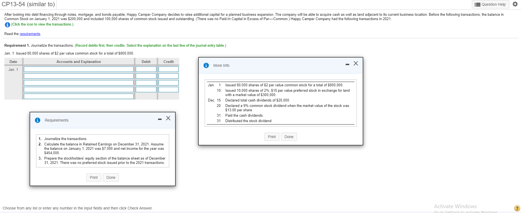Viewport: 521px width, 213px height.
Task: Click Done in Requirements dialog
Action: [111, 177]
